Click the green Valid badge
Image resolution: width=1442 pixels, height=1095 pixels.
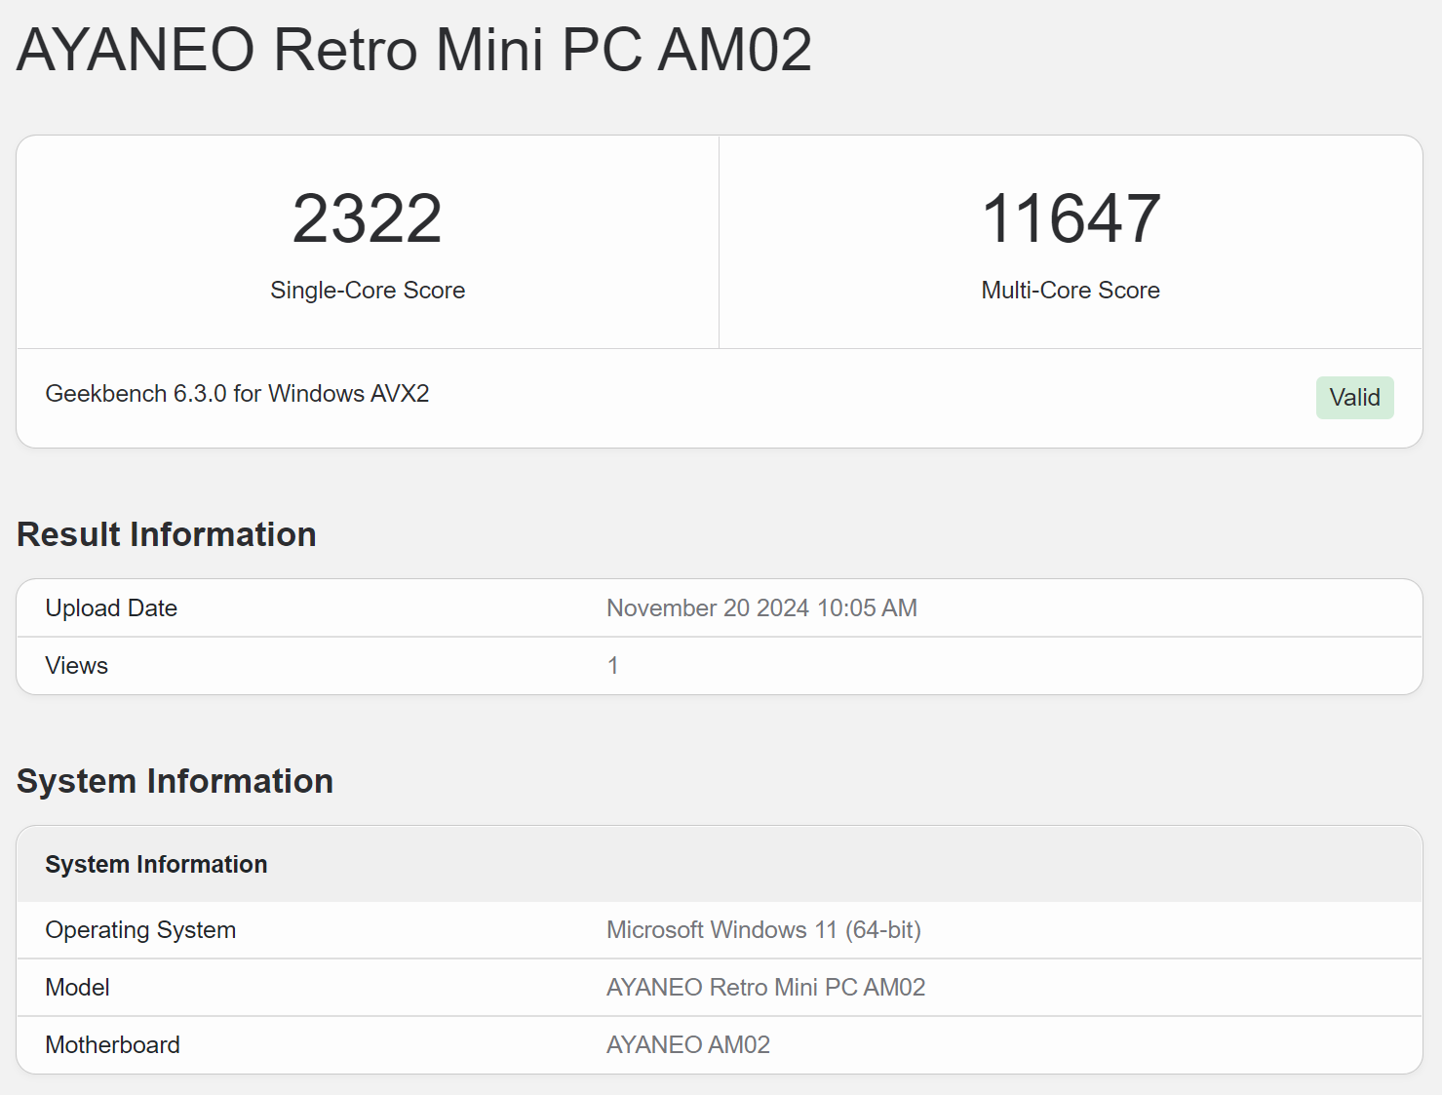click(x=1354, y=398)
